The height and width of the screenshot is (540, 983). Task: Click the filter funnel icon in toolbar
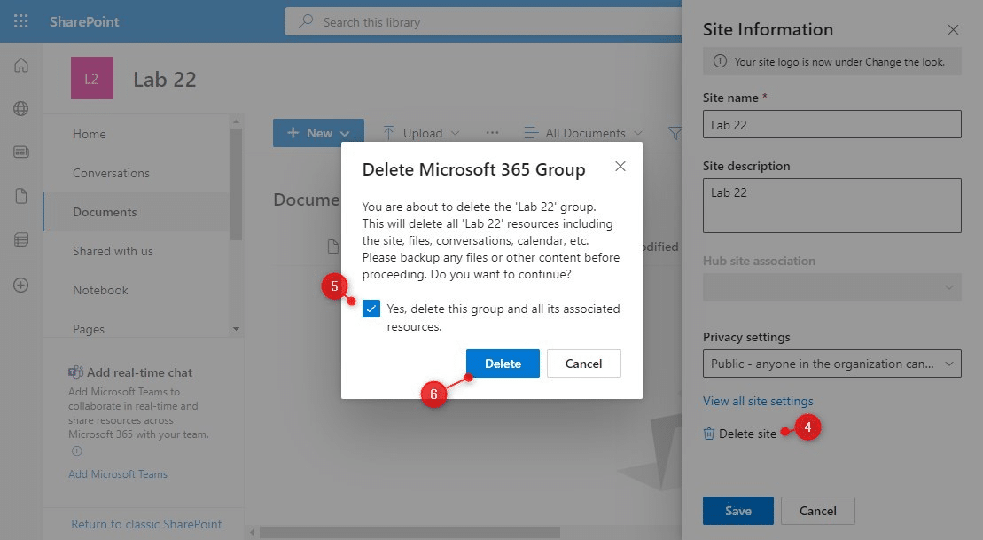click(x=675, y=133)
